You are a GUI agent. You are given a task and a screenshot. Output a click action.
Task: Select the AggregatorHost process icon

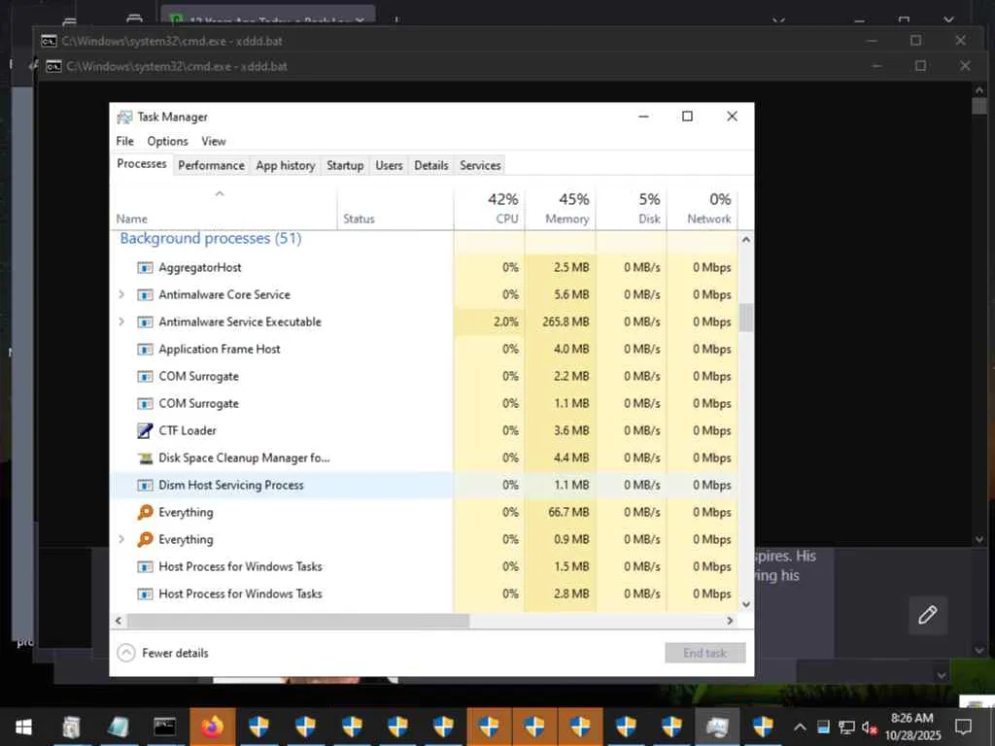[x=145, y=268]
